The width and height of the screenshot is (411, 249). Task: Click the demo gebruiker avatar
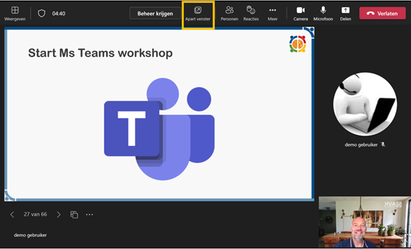[365, 104]
